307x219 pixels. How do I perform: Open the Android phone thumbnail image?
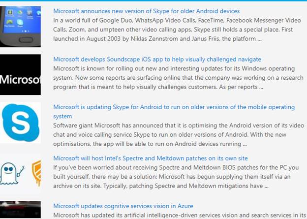20,27
